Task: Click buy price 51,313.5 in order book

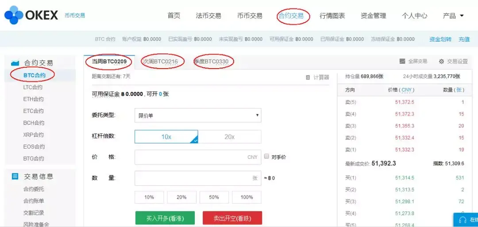Action: coord(405,189)
